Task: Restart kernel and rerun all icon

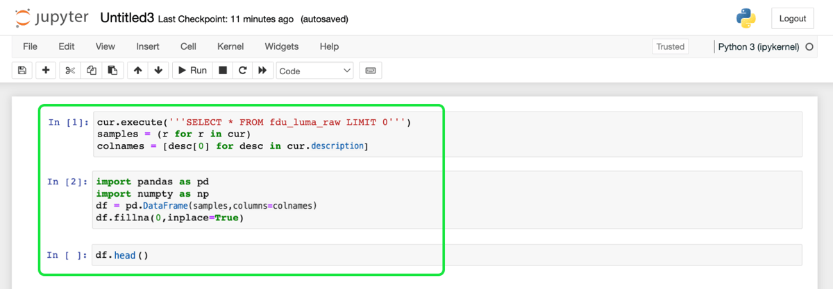Action: point(262,70)
